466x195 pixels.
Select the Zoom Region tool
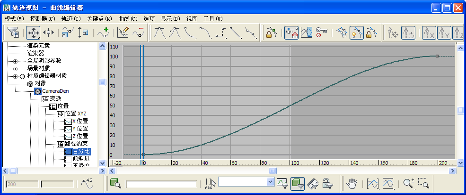pos(423,184)
